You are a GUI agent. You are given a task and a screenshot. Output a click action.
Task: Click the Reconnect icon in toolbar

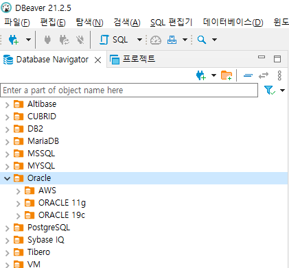[x=64, y=40]
